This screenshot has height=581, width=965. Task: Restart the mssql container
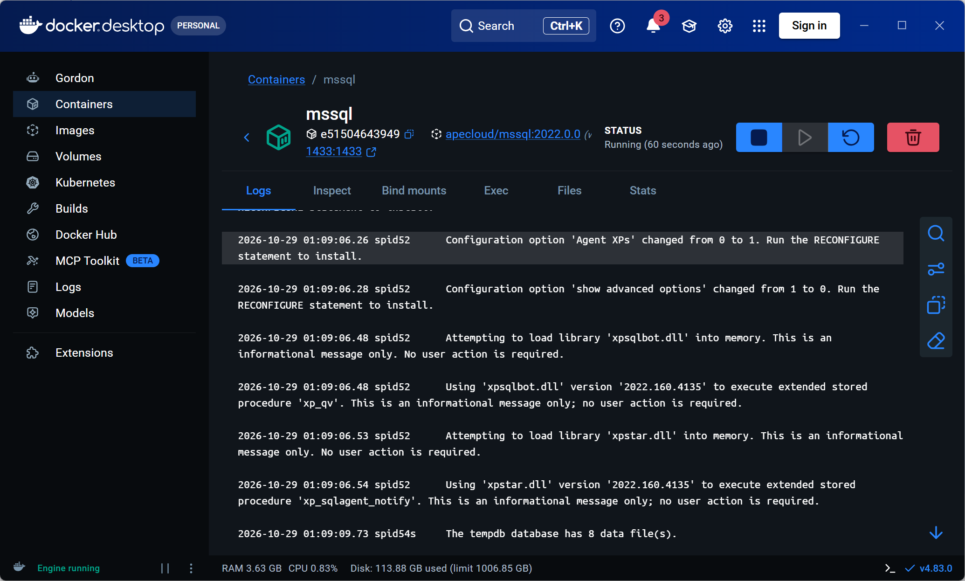click(851, 138)
